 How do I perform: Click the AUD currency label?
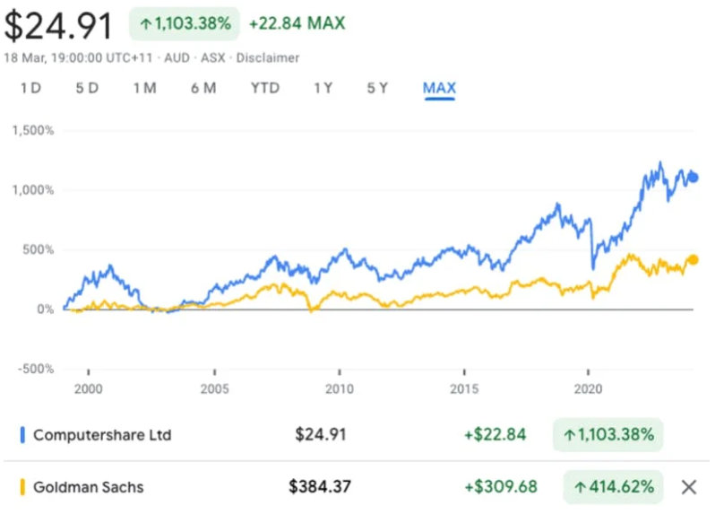(x=177, y=57)
